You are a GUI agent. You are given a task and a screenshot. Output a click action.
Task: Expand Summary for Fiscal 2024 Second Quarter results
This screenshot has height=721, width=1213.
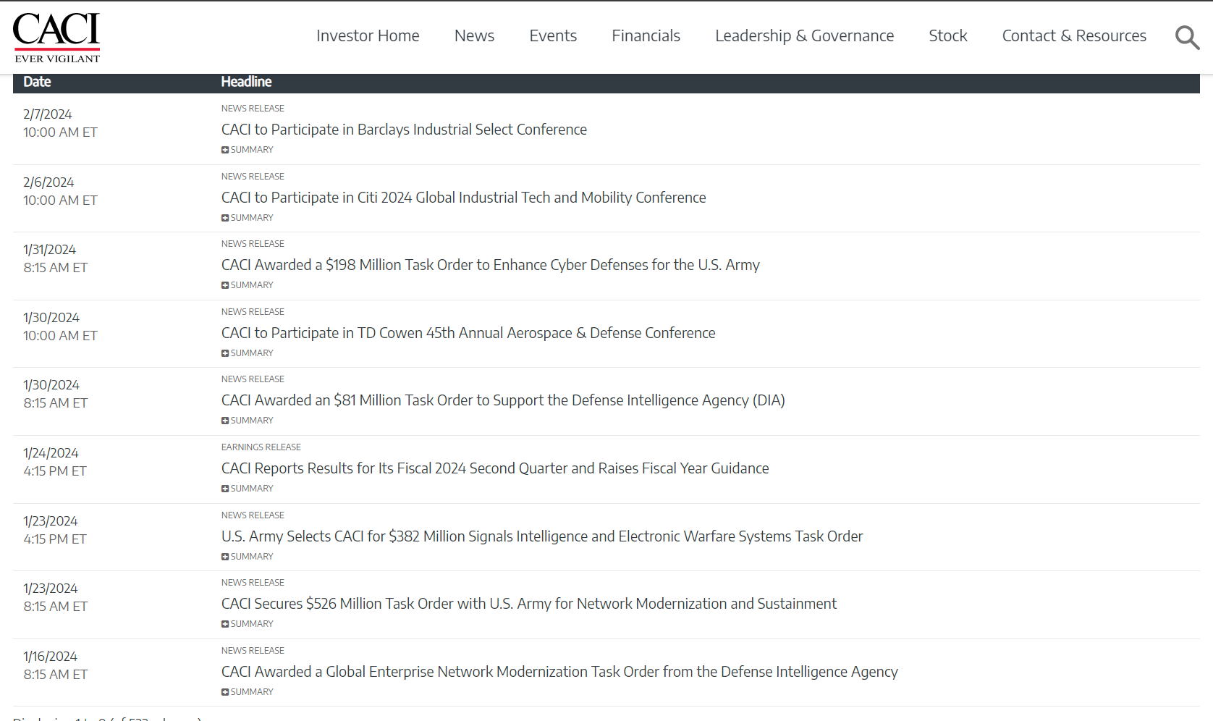pos(248,489)
